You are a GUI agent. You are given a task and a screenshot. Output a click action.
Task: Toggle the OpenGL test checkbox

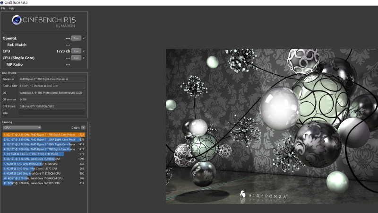point(84,38)
